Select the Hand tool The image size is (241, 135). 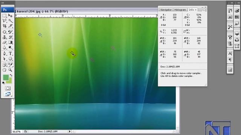pyautogui.click(x=5, y=70)
